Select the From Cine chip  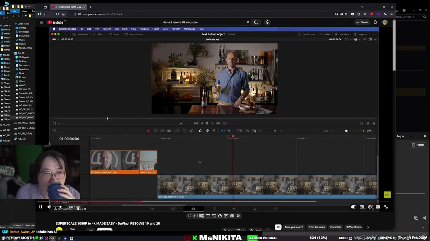336,227
